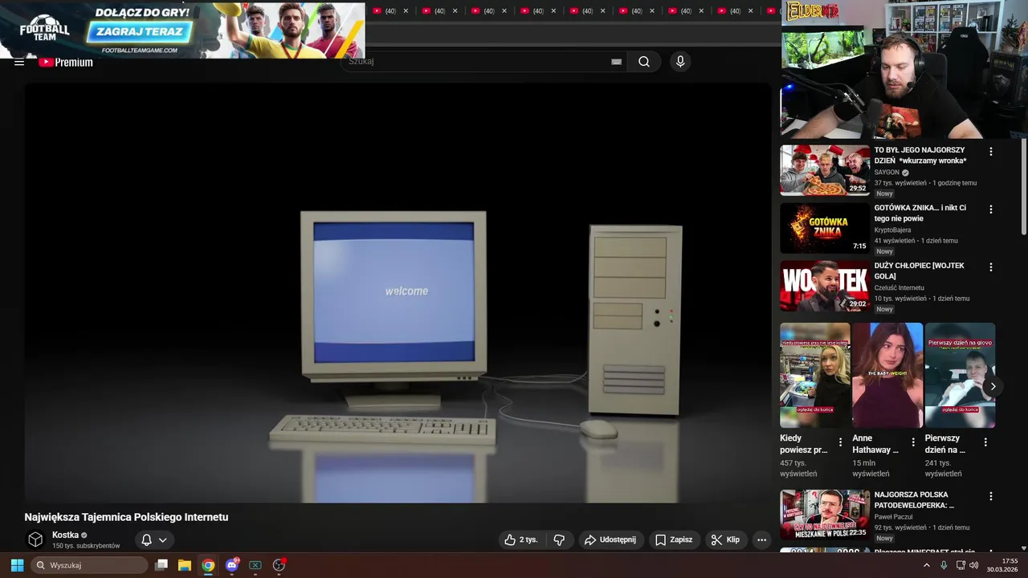Open the YouTube hamburger guide menu
This screenshot has width=1028, height=578.
(19, 62)
